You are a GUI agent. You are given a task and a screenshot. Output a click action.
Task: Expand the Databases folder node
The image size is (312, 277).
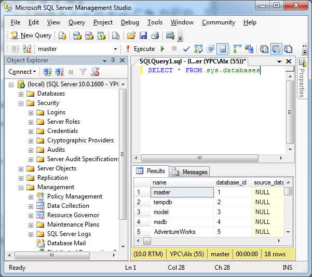[21, 94]
